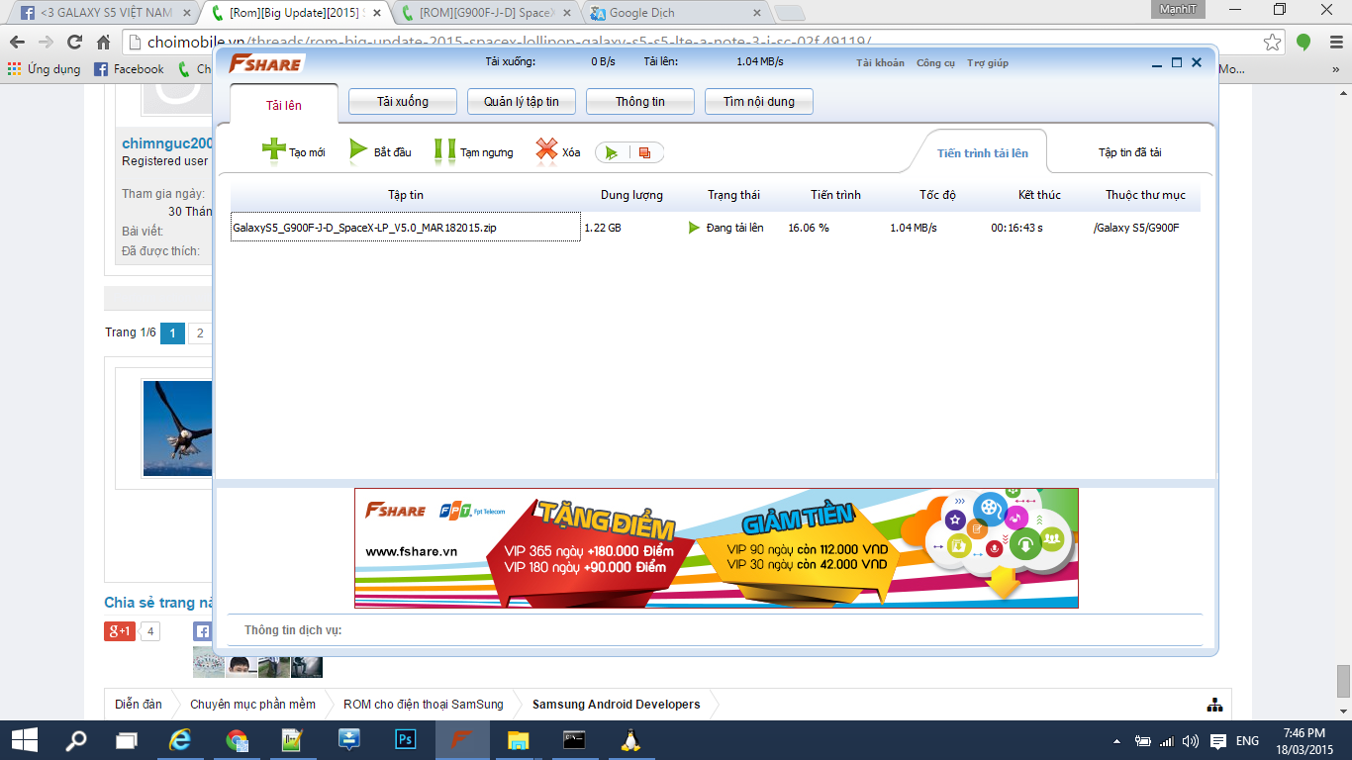The height and width of the screenshot is (760, 1352).
Task: Sort by the Tập tin column header
Action: tap(406, 195)
